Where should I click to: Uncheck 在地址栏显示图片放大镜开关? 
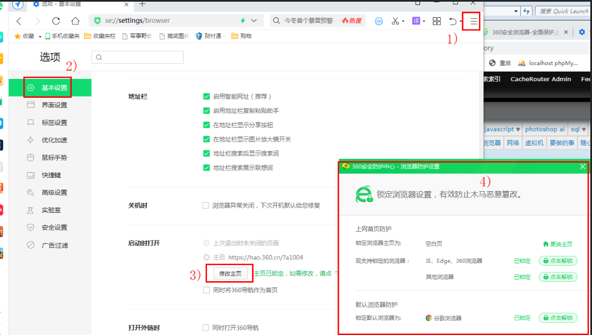[206, 139]
